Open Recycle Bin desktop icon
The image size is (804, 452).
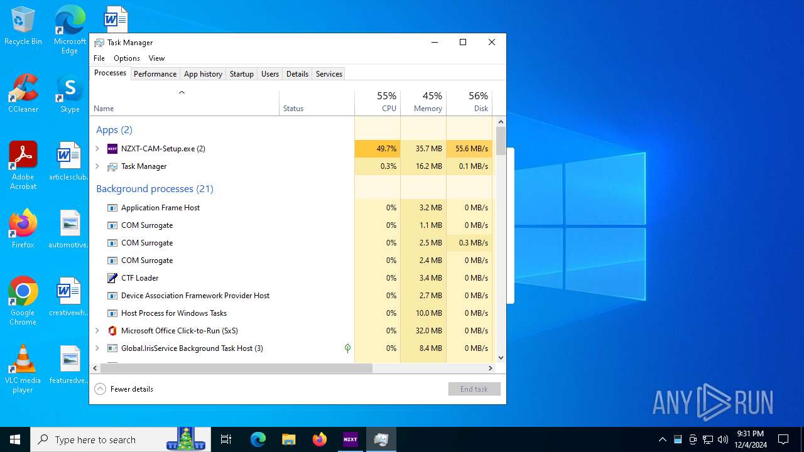tap(23, 26)
